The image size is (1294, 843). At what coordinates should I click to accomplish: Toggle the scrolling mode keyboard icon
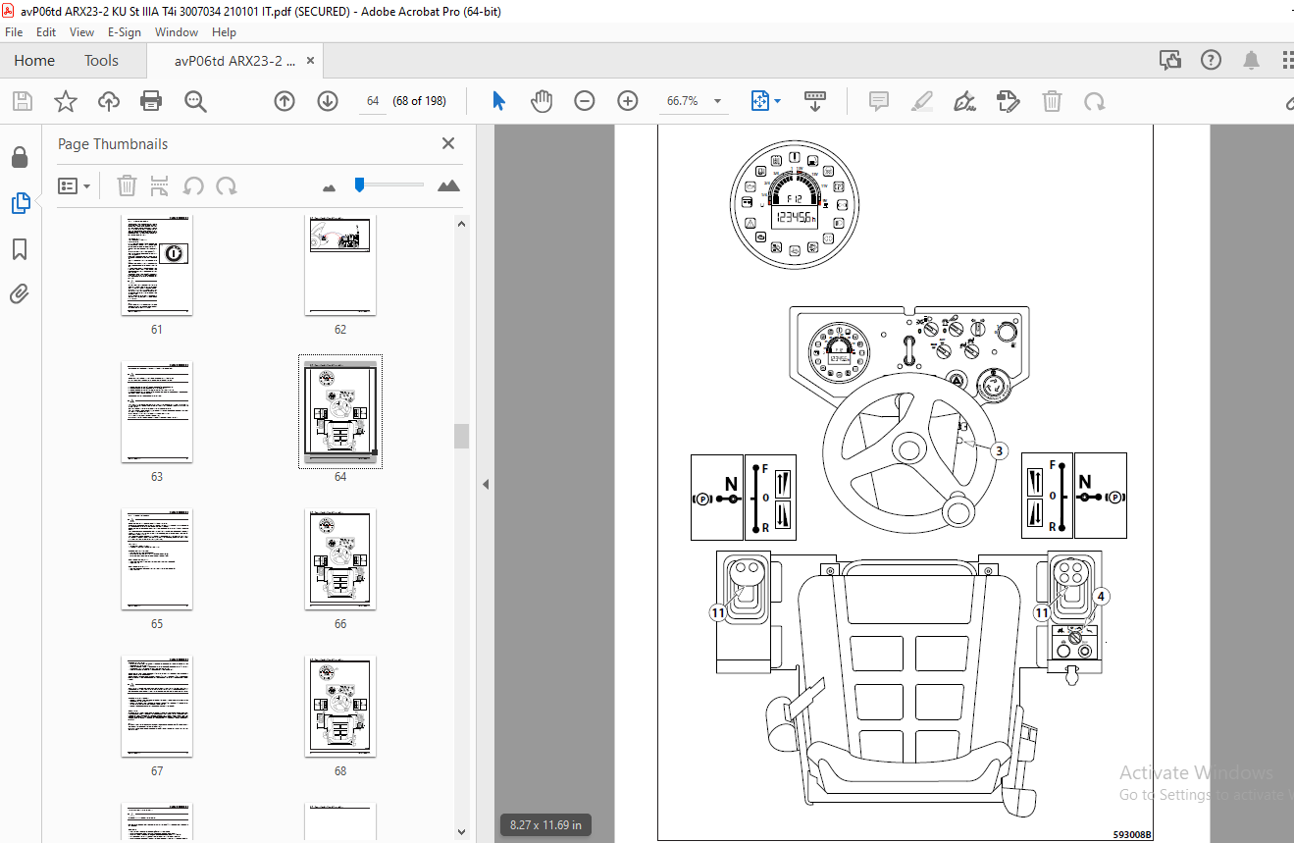[815, 101]
